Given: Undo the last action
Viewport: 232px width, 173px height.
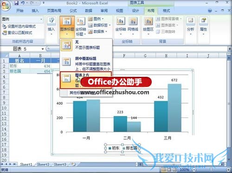Looking at the screenshot, I should 23,3.
